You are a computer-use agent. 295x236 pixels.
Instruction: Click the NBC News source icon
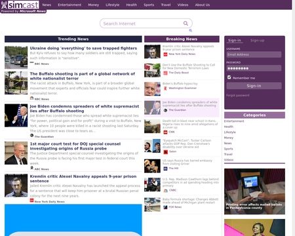32,98
